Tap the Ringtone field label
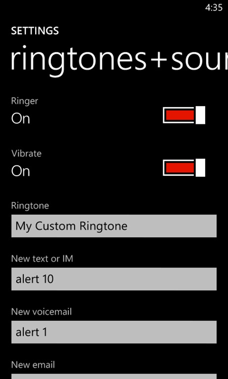The image size is (228, 379). [x=30, y=206]
